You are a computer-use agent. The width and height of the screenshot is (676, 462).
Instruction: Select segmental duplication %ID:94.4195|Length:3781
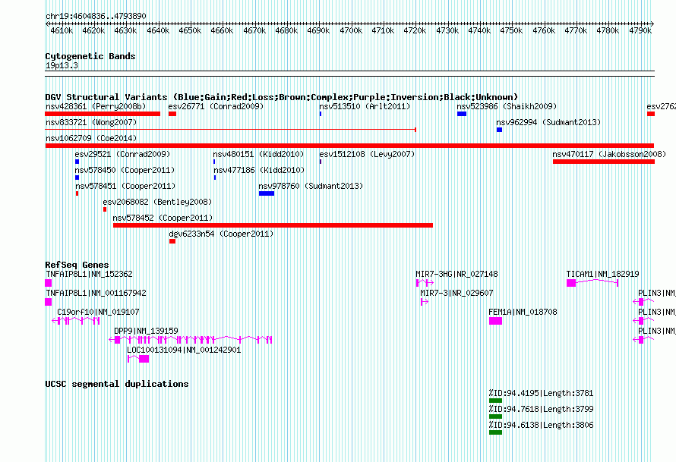(541, 393)
